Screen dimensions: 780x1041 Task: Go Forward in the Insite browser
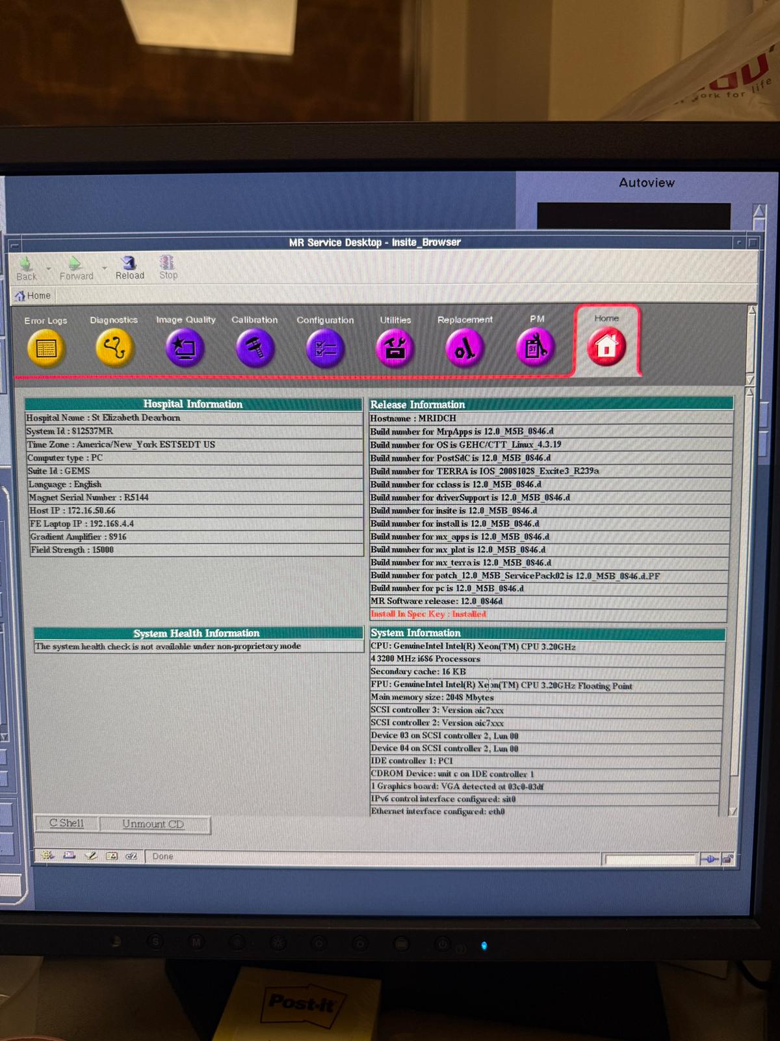[76, 268]
